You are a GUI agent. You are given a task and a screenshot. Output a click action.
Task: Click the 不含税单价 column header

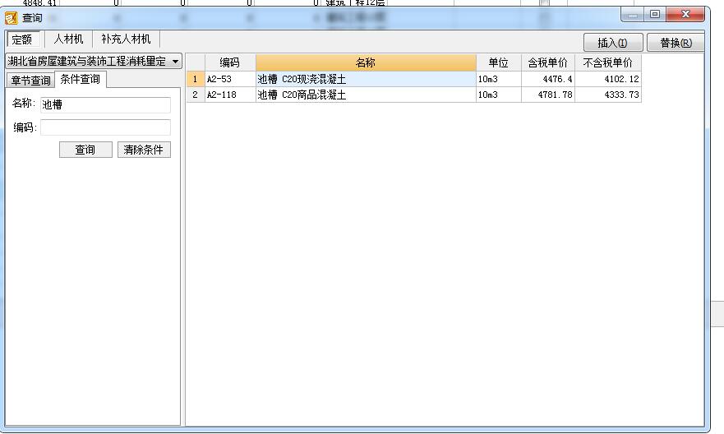click(608, 62)
